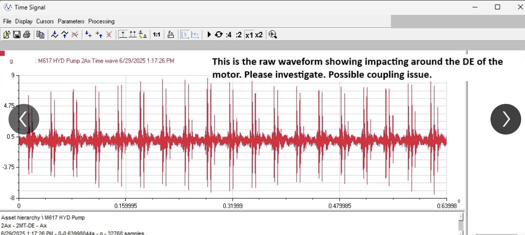Click the red crossed-out peak markers icon
Viewport: 525px width, 235px height.
[75, 34]
